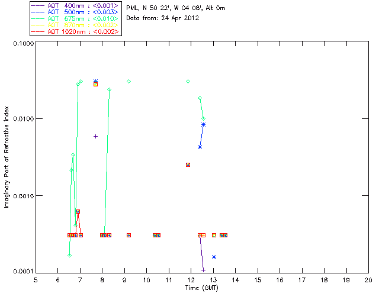Click the red-yellow square marker at top near 7.7
The height and width of the screenshot is (303, 379).
[x=96, y=84]
